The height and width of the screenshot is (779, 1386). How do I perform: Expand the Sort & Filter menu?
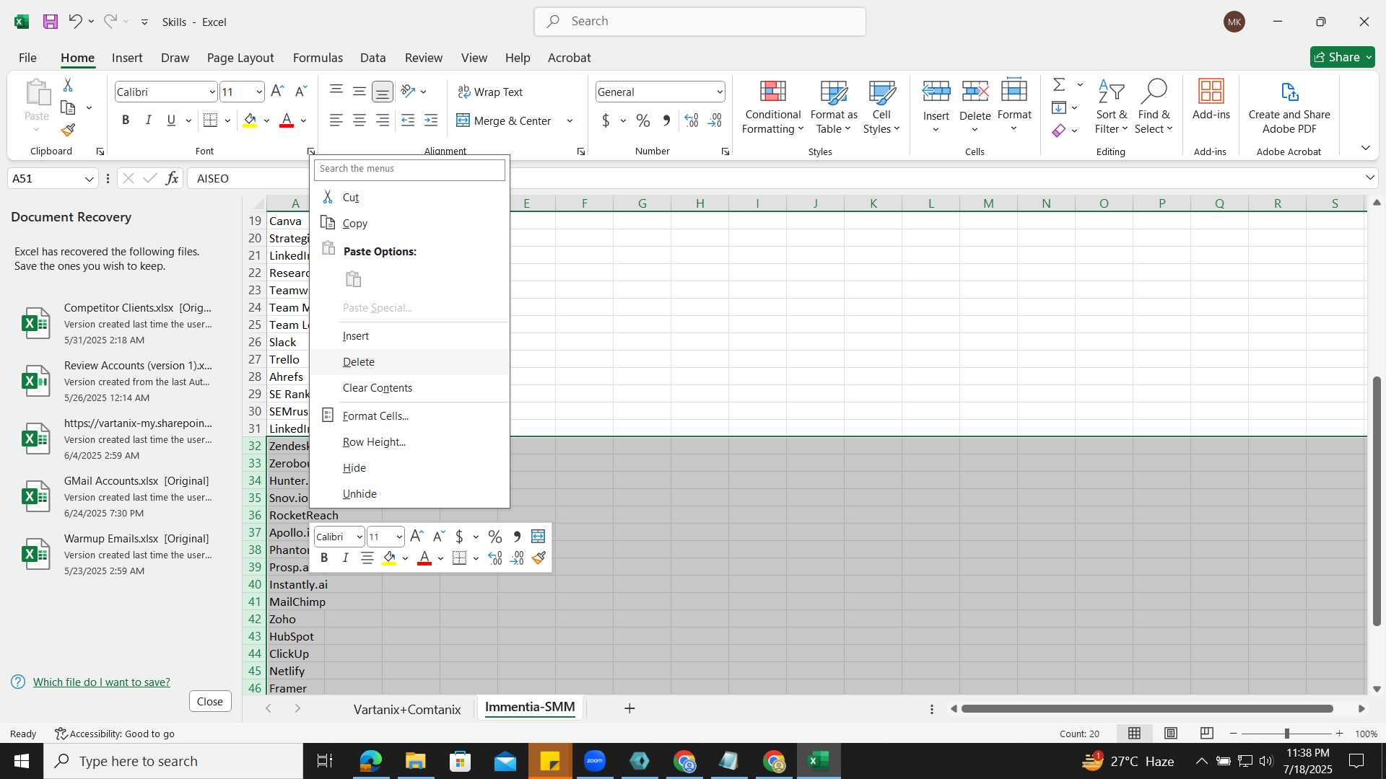click(x=1111, y=107)
